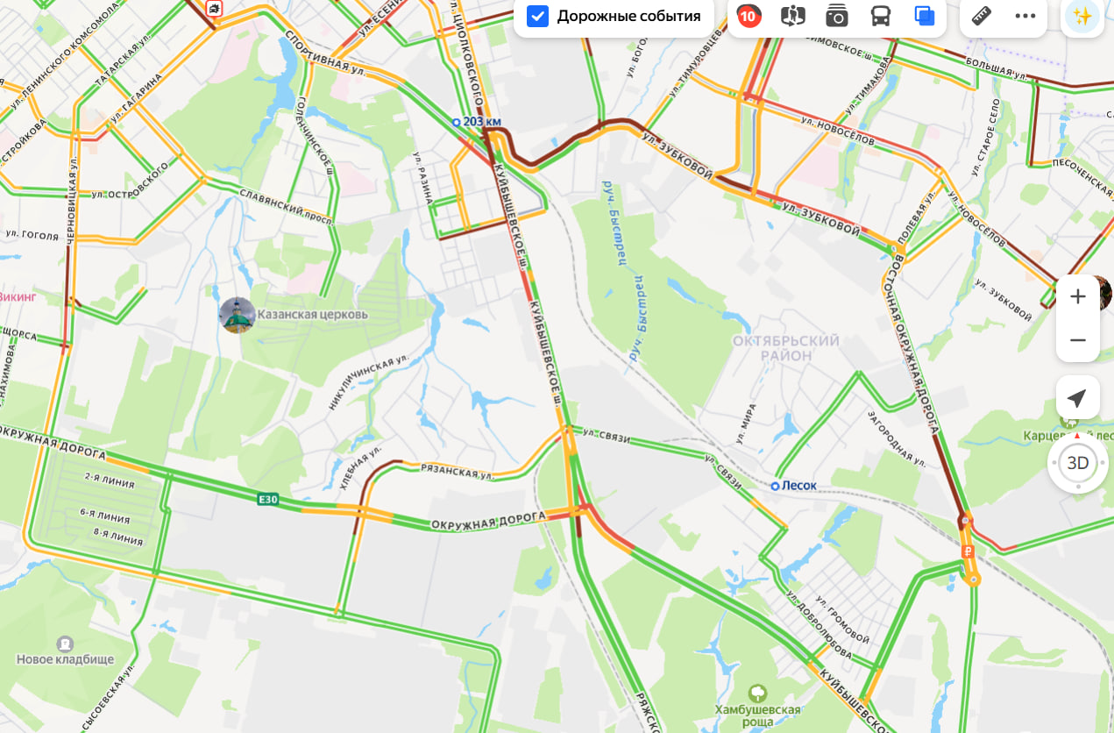Expand the three-dots more menu
The image size is (1114, 733).
click(1025, 16)
